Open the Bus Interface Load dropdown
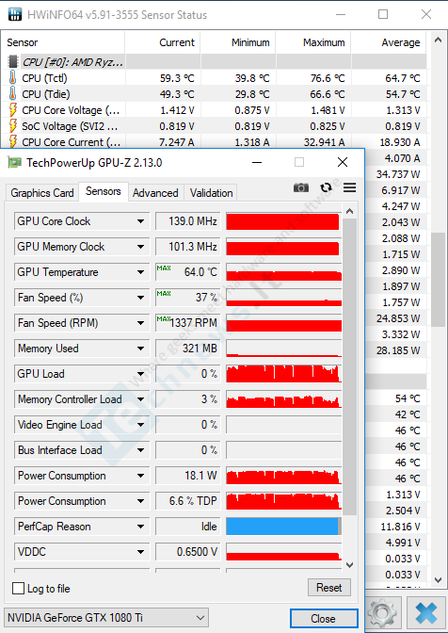Viewport: 448px width, 633px height. (x=140, y=450)
